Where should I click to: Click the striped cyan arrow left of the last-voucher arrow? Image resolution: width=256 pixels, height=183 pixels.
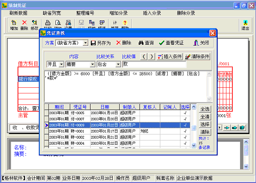pos(234,128)
